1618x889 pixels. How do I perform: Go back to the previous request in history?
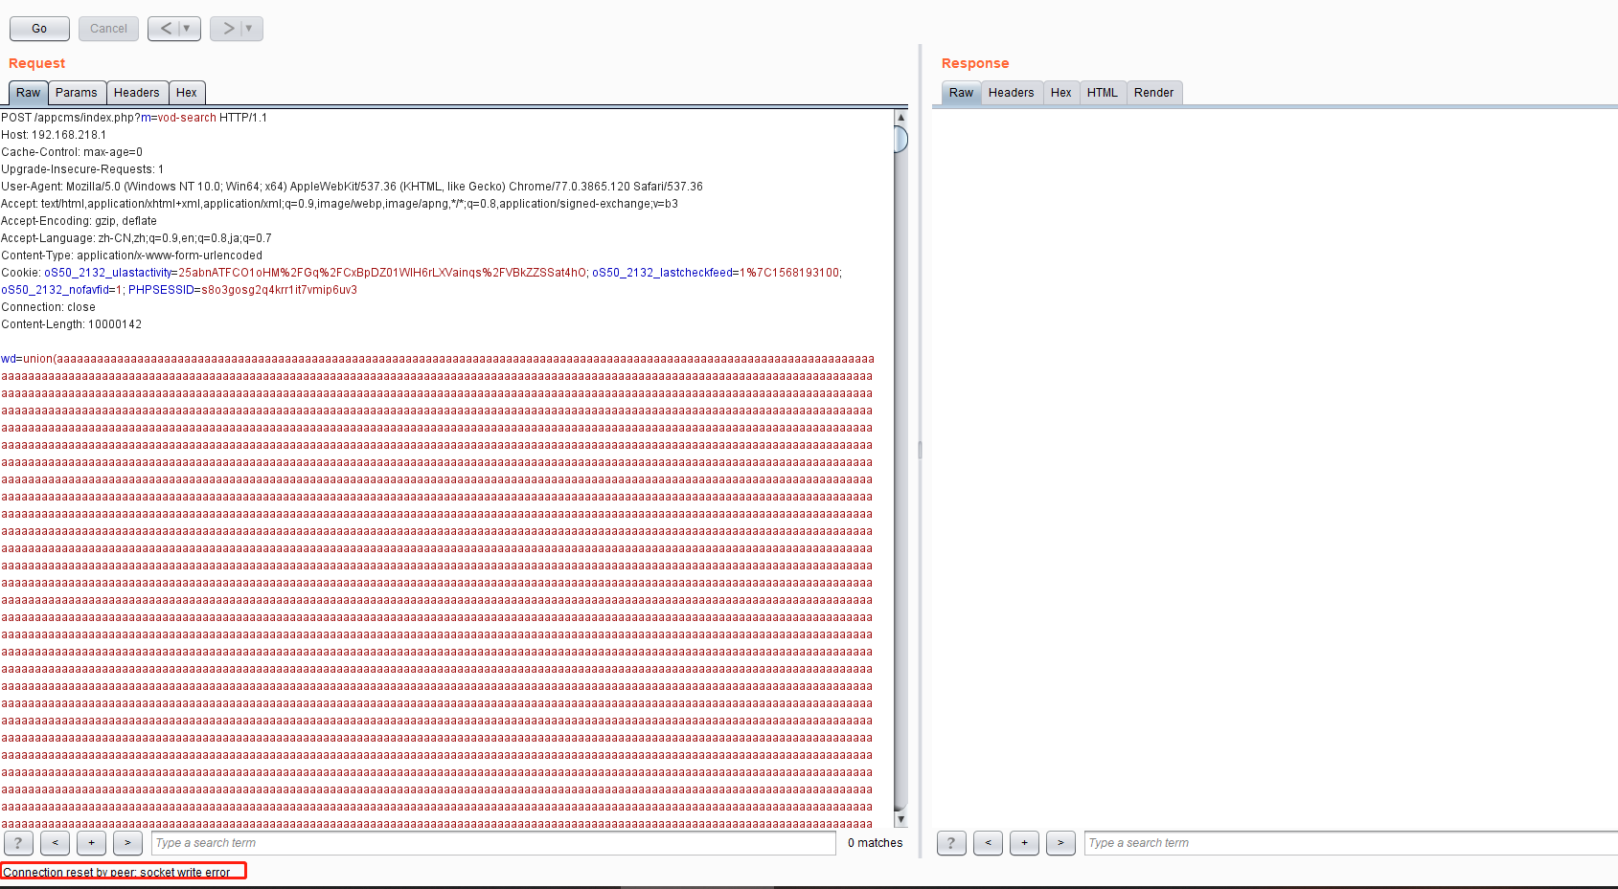pyautogui.click(x=165, y=29)
